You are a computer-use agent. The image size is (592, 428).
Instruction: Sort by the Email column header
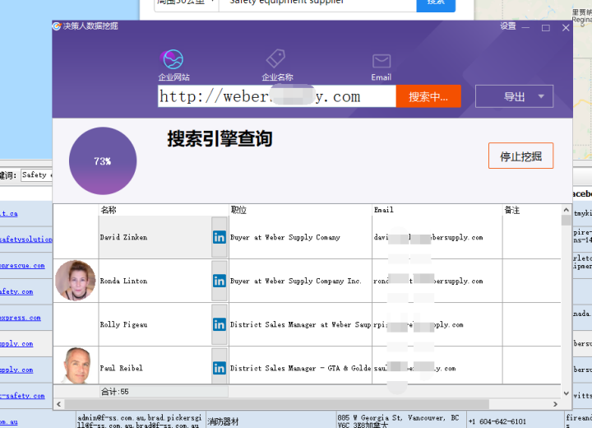437,210
